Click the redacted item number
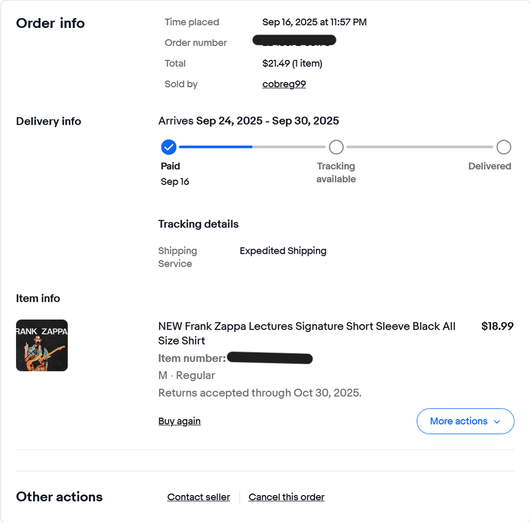 [x=270, y=358]
